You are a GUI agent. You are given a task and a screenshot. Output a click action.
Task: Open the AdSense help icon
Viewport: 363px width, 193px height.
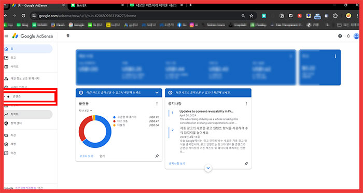tap(340, 36)
